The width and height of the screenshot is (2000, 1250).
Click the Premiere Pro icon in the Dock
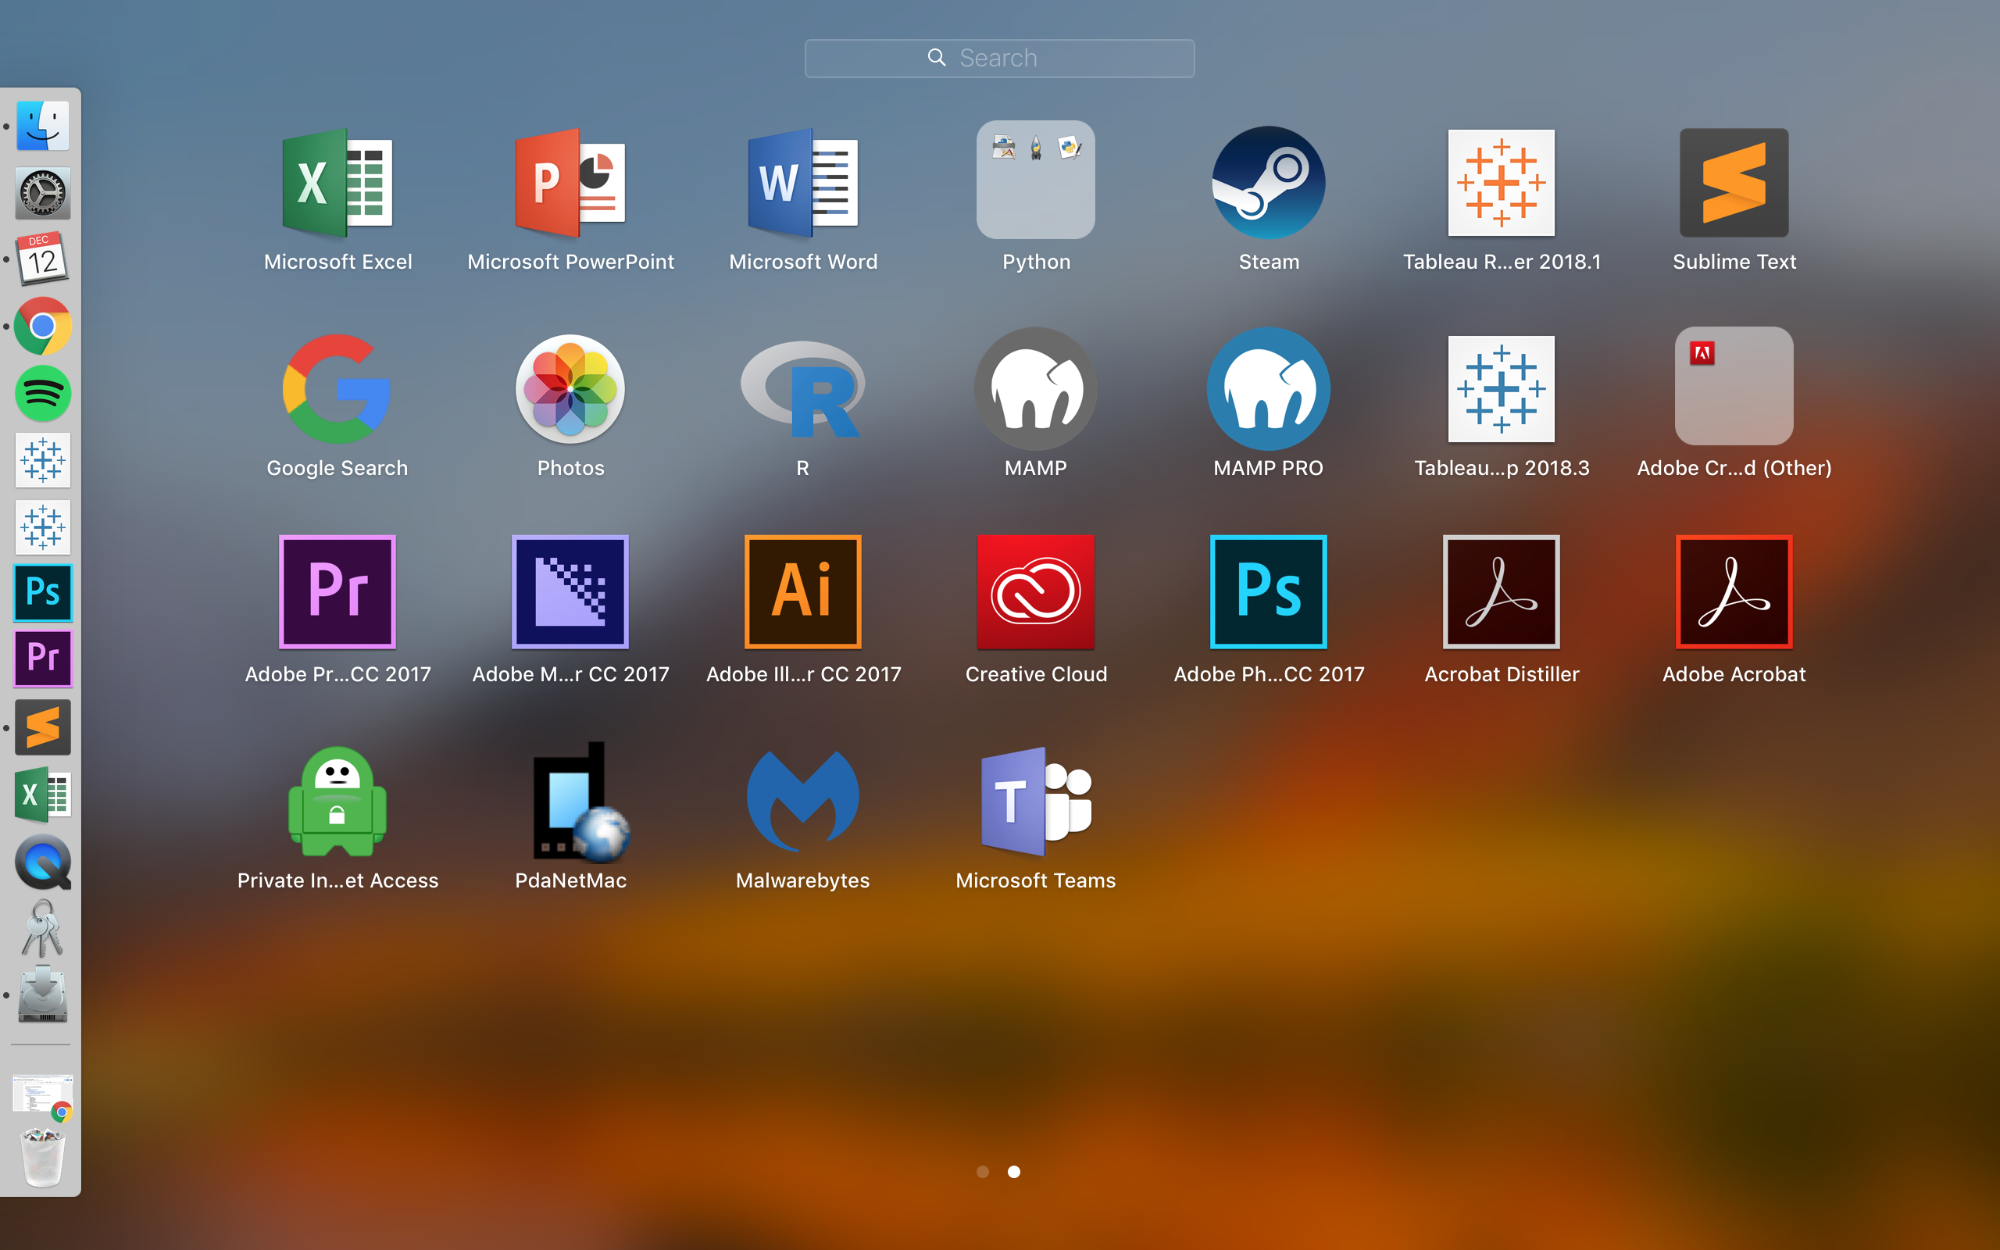click(43, 659)
